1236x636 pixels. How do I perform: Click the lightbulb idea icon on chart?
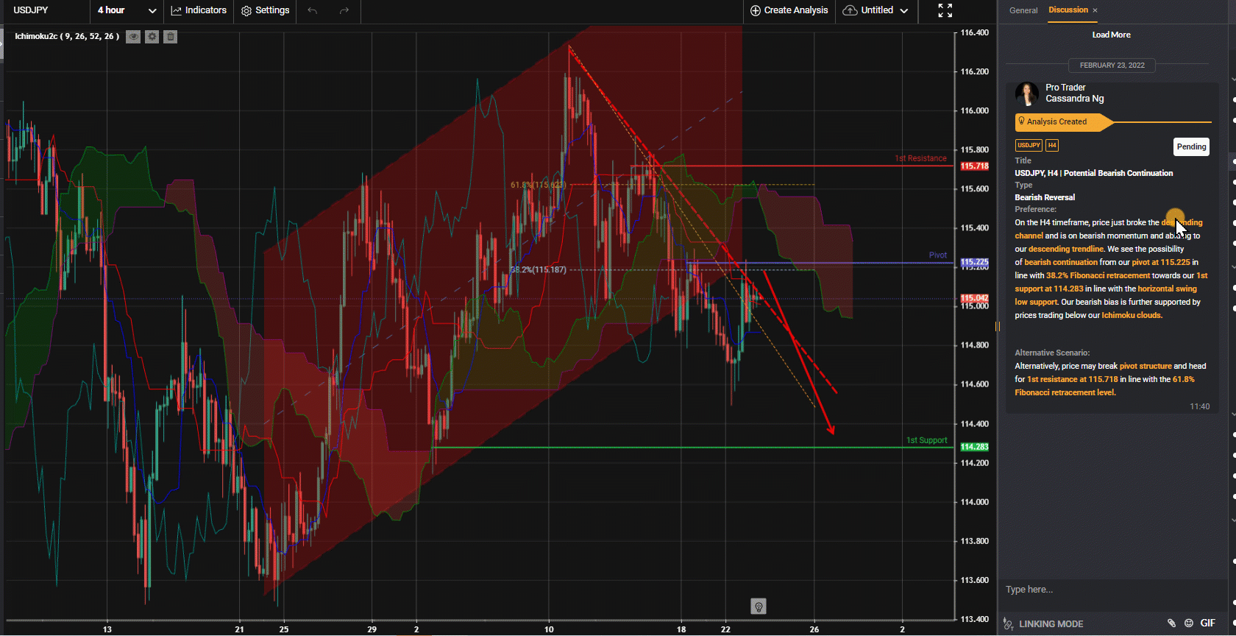[x=759, y=606]
